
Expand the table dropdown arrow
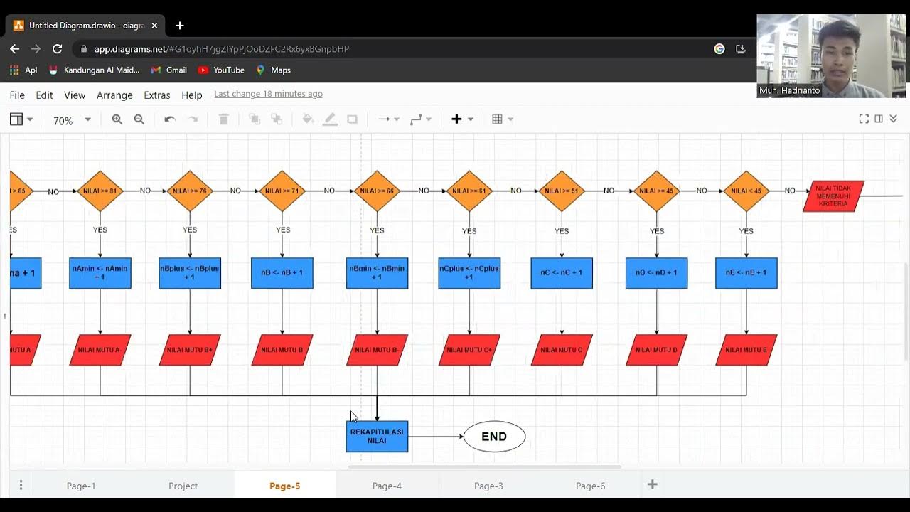pyautogui.click(x=510, y=119)
